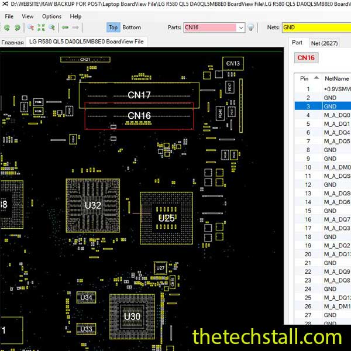The image size is (351, 351).
Task: Select pin 5 row M_A_DQ1
Action: coord(322,124)
